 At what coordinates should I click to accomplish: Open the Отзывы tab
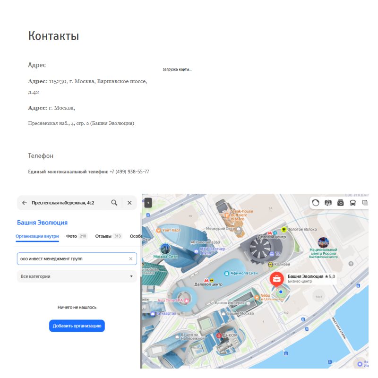pos(103,236)
